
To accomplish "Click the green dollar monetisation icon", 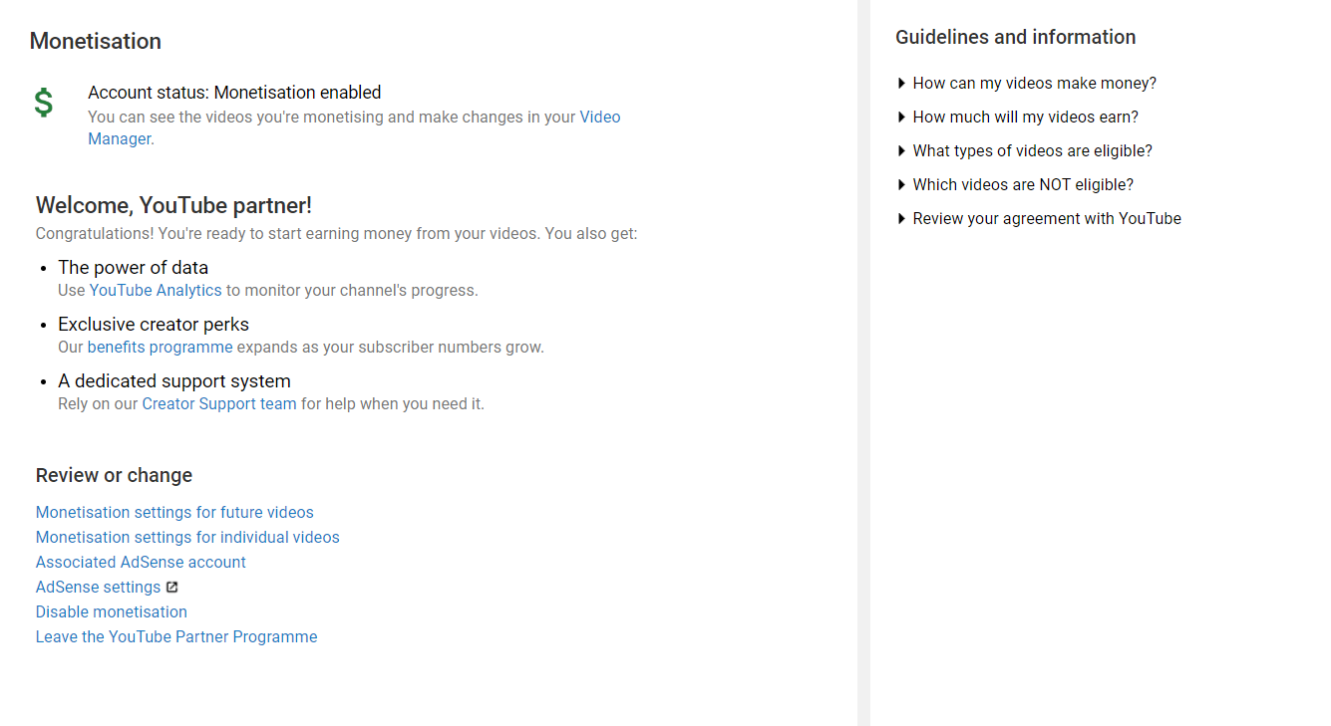I will (43, 103).
